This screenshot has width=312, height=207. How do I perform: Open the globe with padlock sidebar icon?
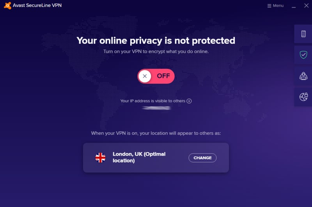tap(303, 97)
